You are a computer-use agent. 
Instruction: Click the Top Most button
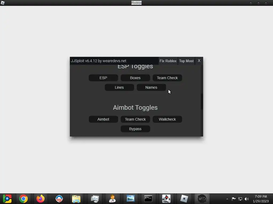click(x=186, y=61)
